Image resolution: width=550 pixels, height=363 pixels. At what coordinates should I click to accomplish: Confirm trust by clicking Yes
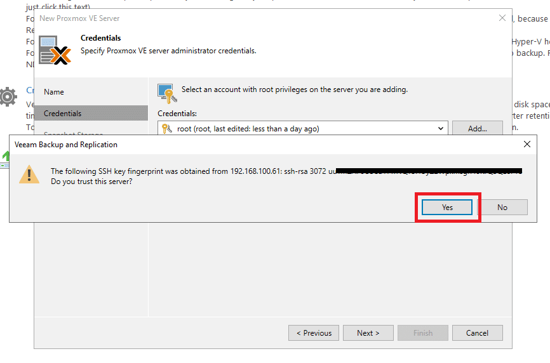point(447,207)
